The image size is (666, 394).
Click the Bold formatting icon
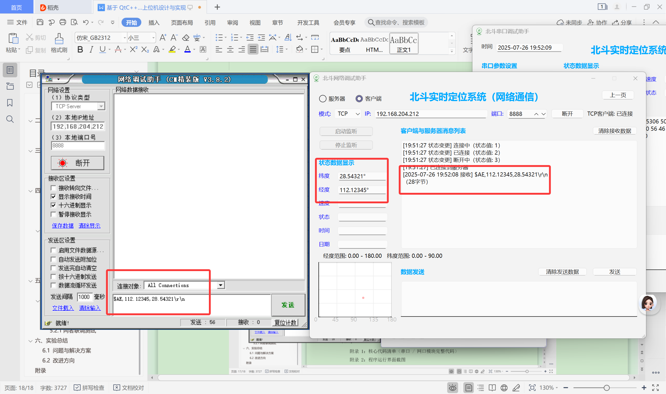coord(80,49)
